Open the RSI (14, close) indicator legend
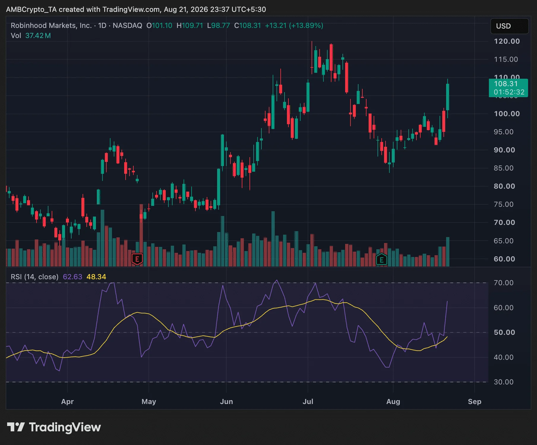Image resolution: width=537 pixels, height=445 pixels. tap(34, 277)
